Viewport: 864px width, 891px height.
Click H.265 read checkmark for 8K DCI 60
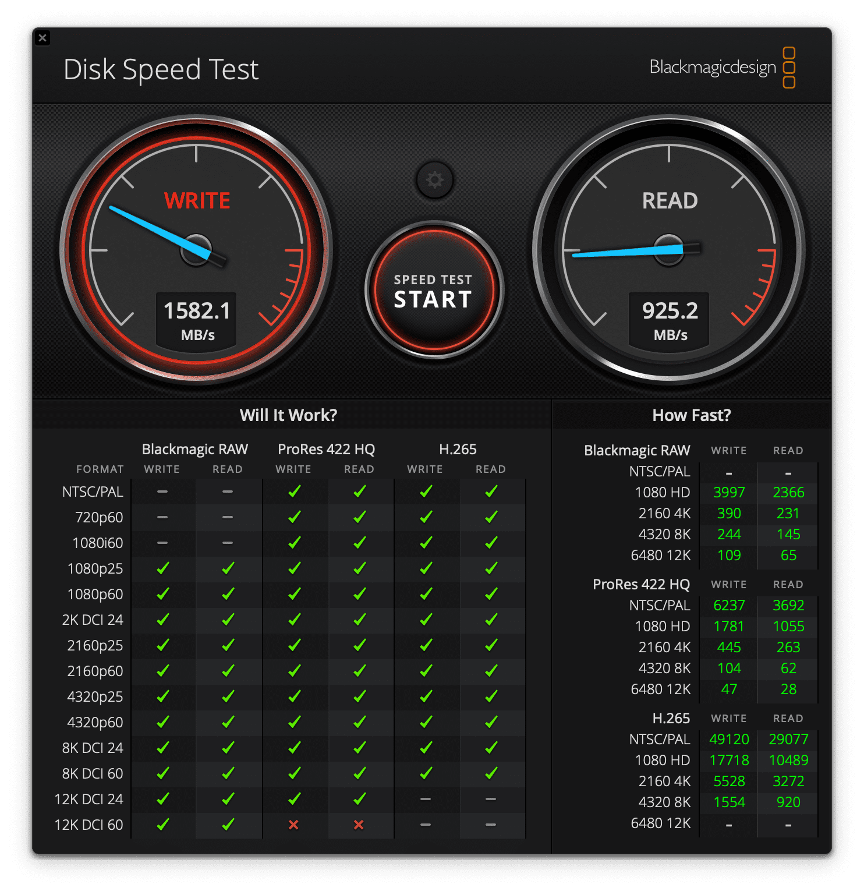[x=491, y=773]
